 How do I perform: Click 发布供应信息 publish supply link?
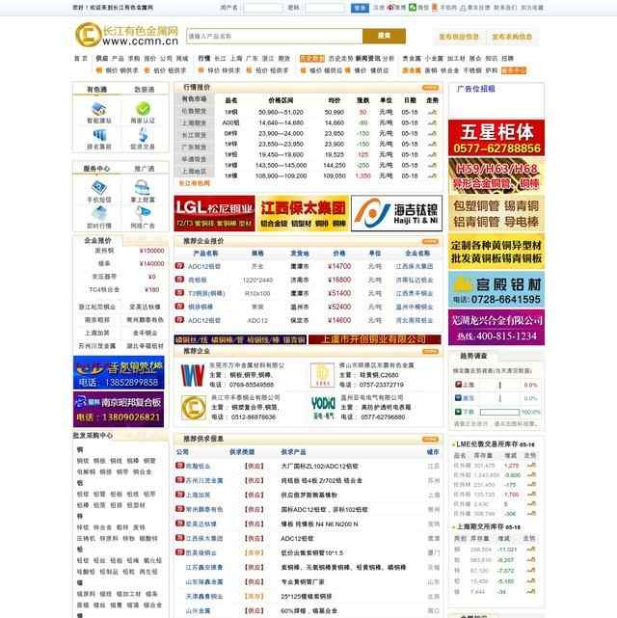pyautogui.click(x=459, y=37)
